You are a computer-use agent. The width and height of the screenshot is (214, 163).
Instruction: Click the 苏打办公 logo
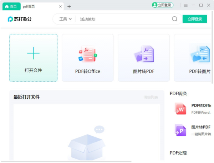click(20, 19)
